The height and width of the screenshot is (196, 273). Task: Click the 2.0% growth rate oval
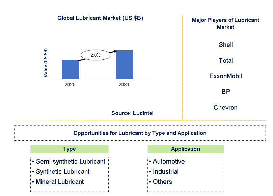[x=96, y=55]
